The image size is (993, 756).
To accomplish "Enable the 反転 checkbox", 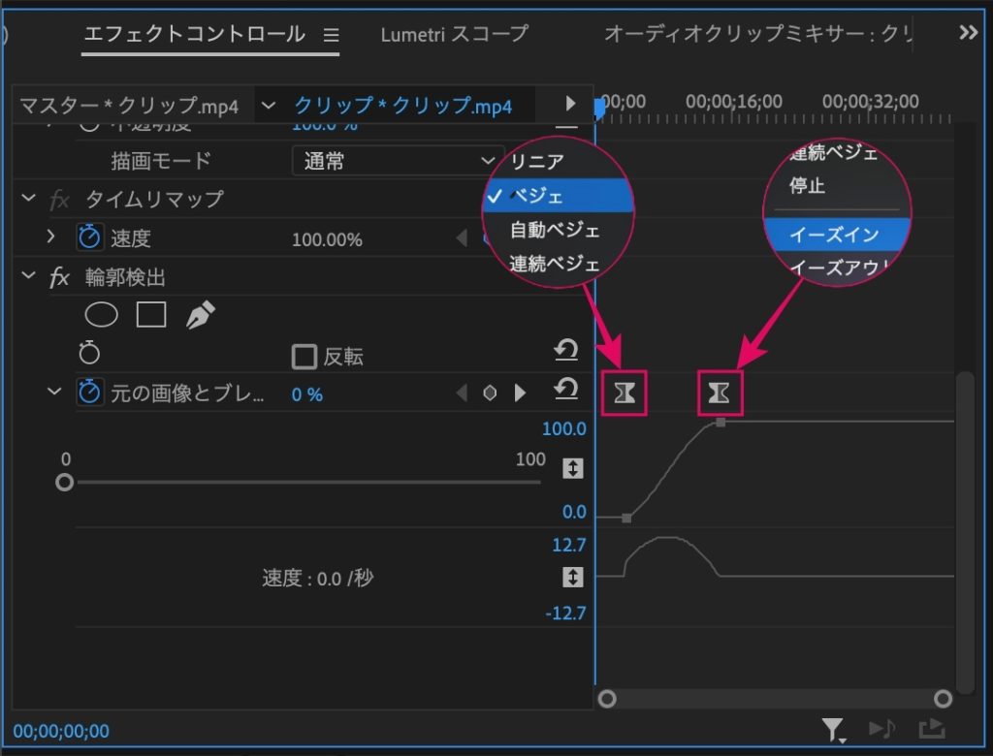I will tap(304, 357).
